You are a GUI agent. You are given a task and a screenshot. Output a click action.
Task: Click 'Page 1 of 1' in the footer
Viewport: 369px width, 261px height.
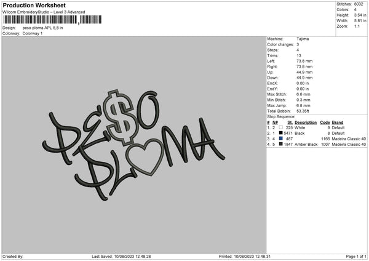pyautogui.click(x=356, y=257)
